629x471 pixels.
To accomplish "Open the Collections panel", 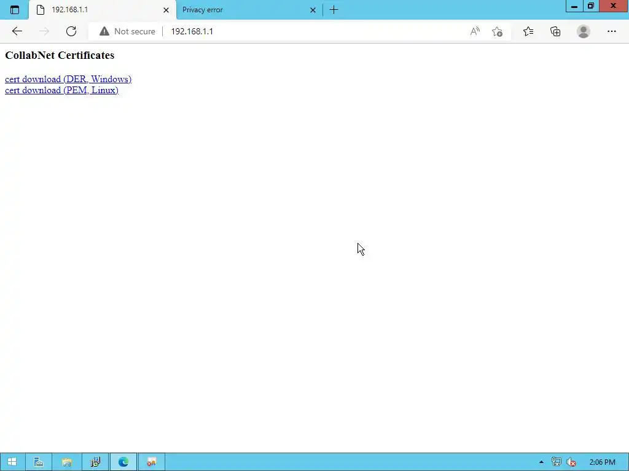I will tap(555, 31).
